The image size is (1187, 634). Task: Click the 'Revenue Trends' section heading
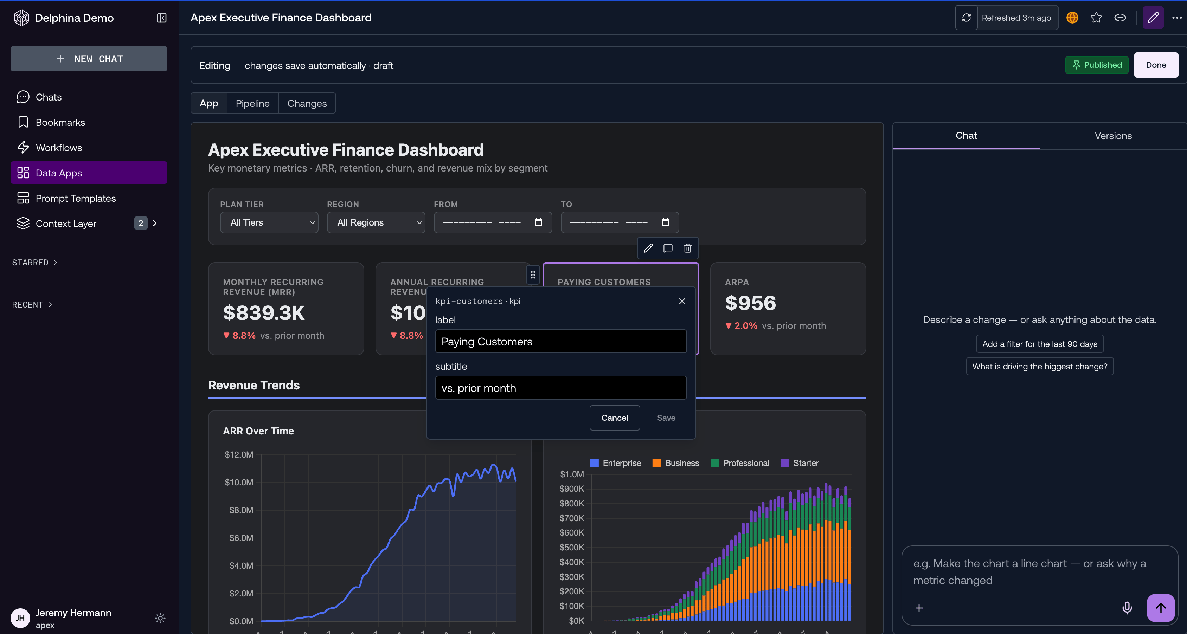coord(254,385)
